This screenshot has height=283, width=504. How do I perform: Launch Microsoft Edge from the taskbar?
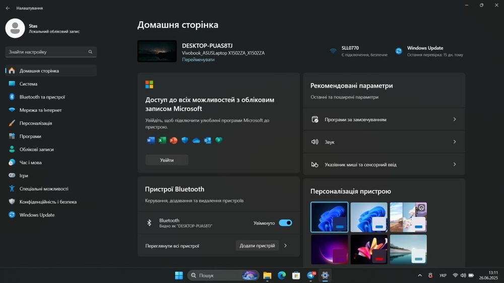coord(282,275)
